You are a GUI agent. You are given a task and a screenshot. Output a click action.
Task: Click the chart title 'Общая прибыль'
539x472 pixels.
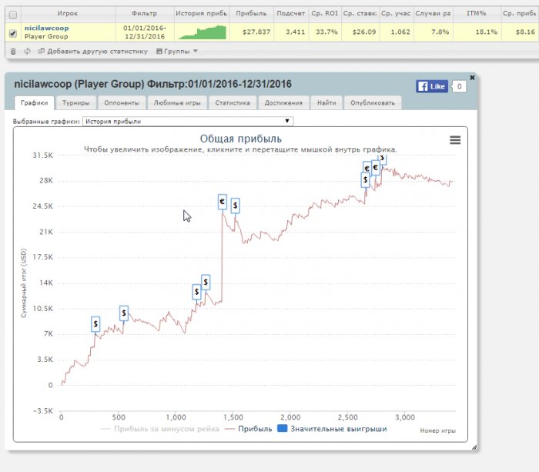pyautogui.click(x=240, y=139)
